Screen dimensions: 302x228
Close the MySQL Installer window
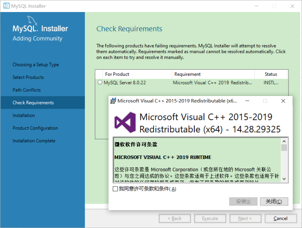[x=292, y=6]
